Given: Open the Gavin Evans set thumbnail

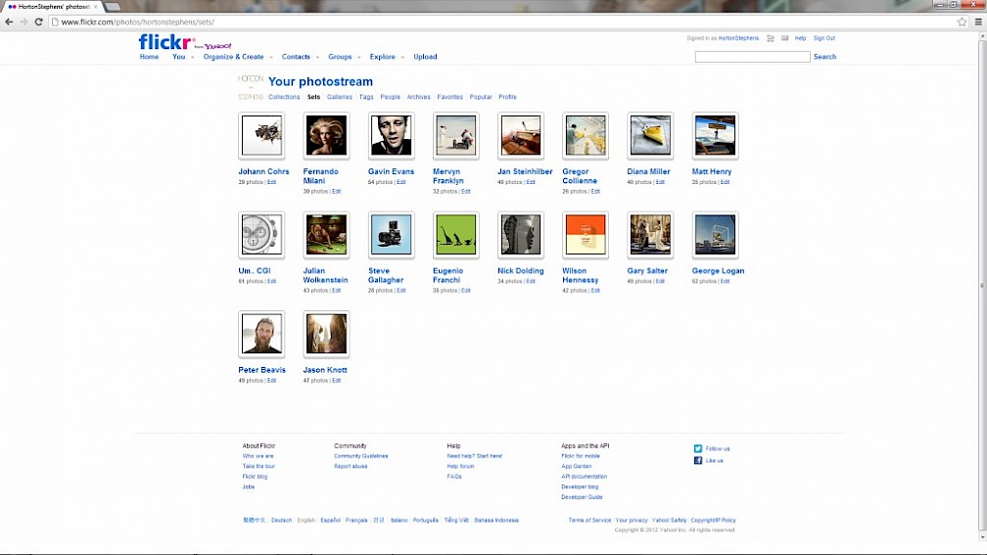Looking at the screenshot, I should click(391, 135).
